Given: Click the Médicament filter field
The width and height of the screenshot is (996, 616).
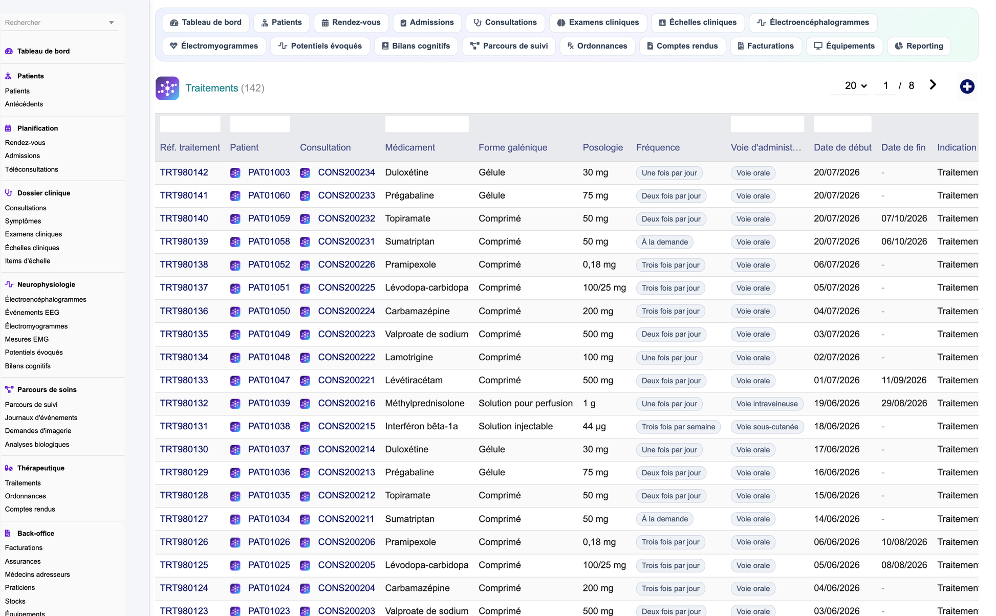Looking at the screenshot, I should tap(427, 124).
